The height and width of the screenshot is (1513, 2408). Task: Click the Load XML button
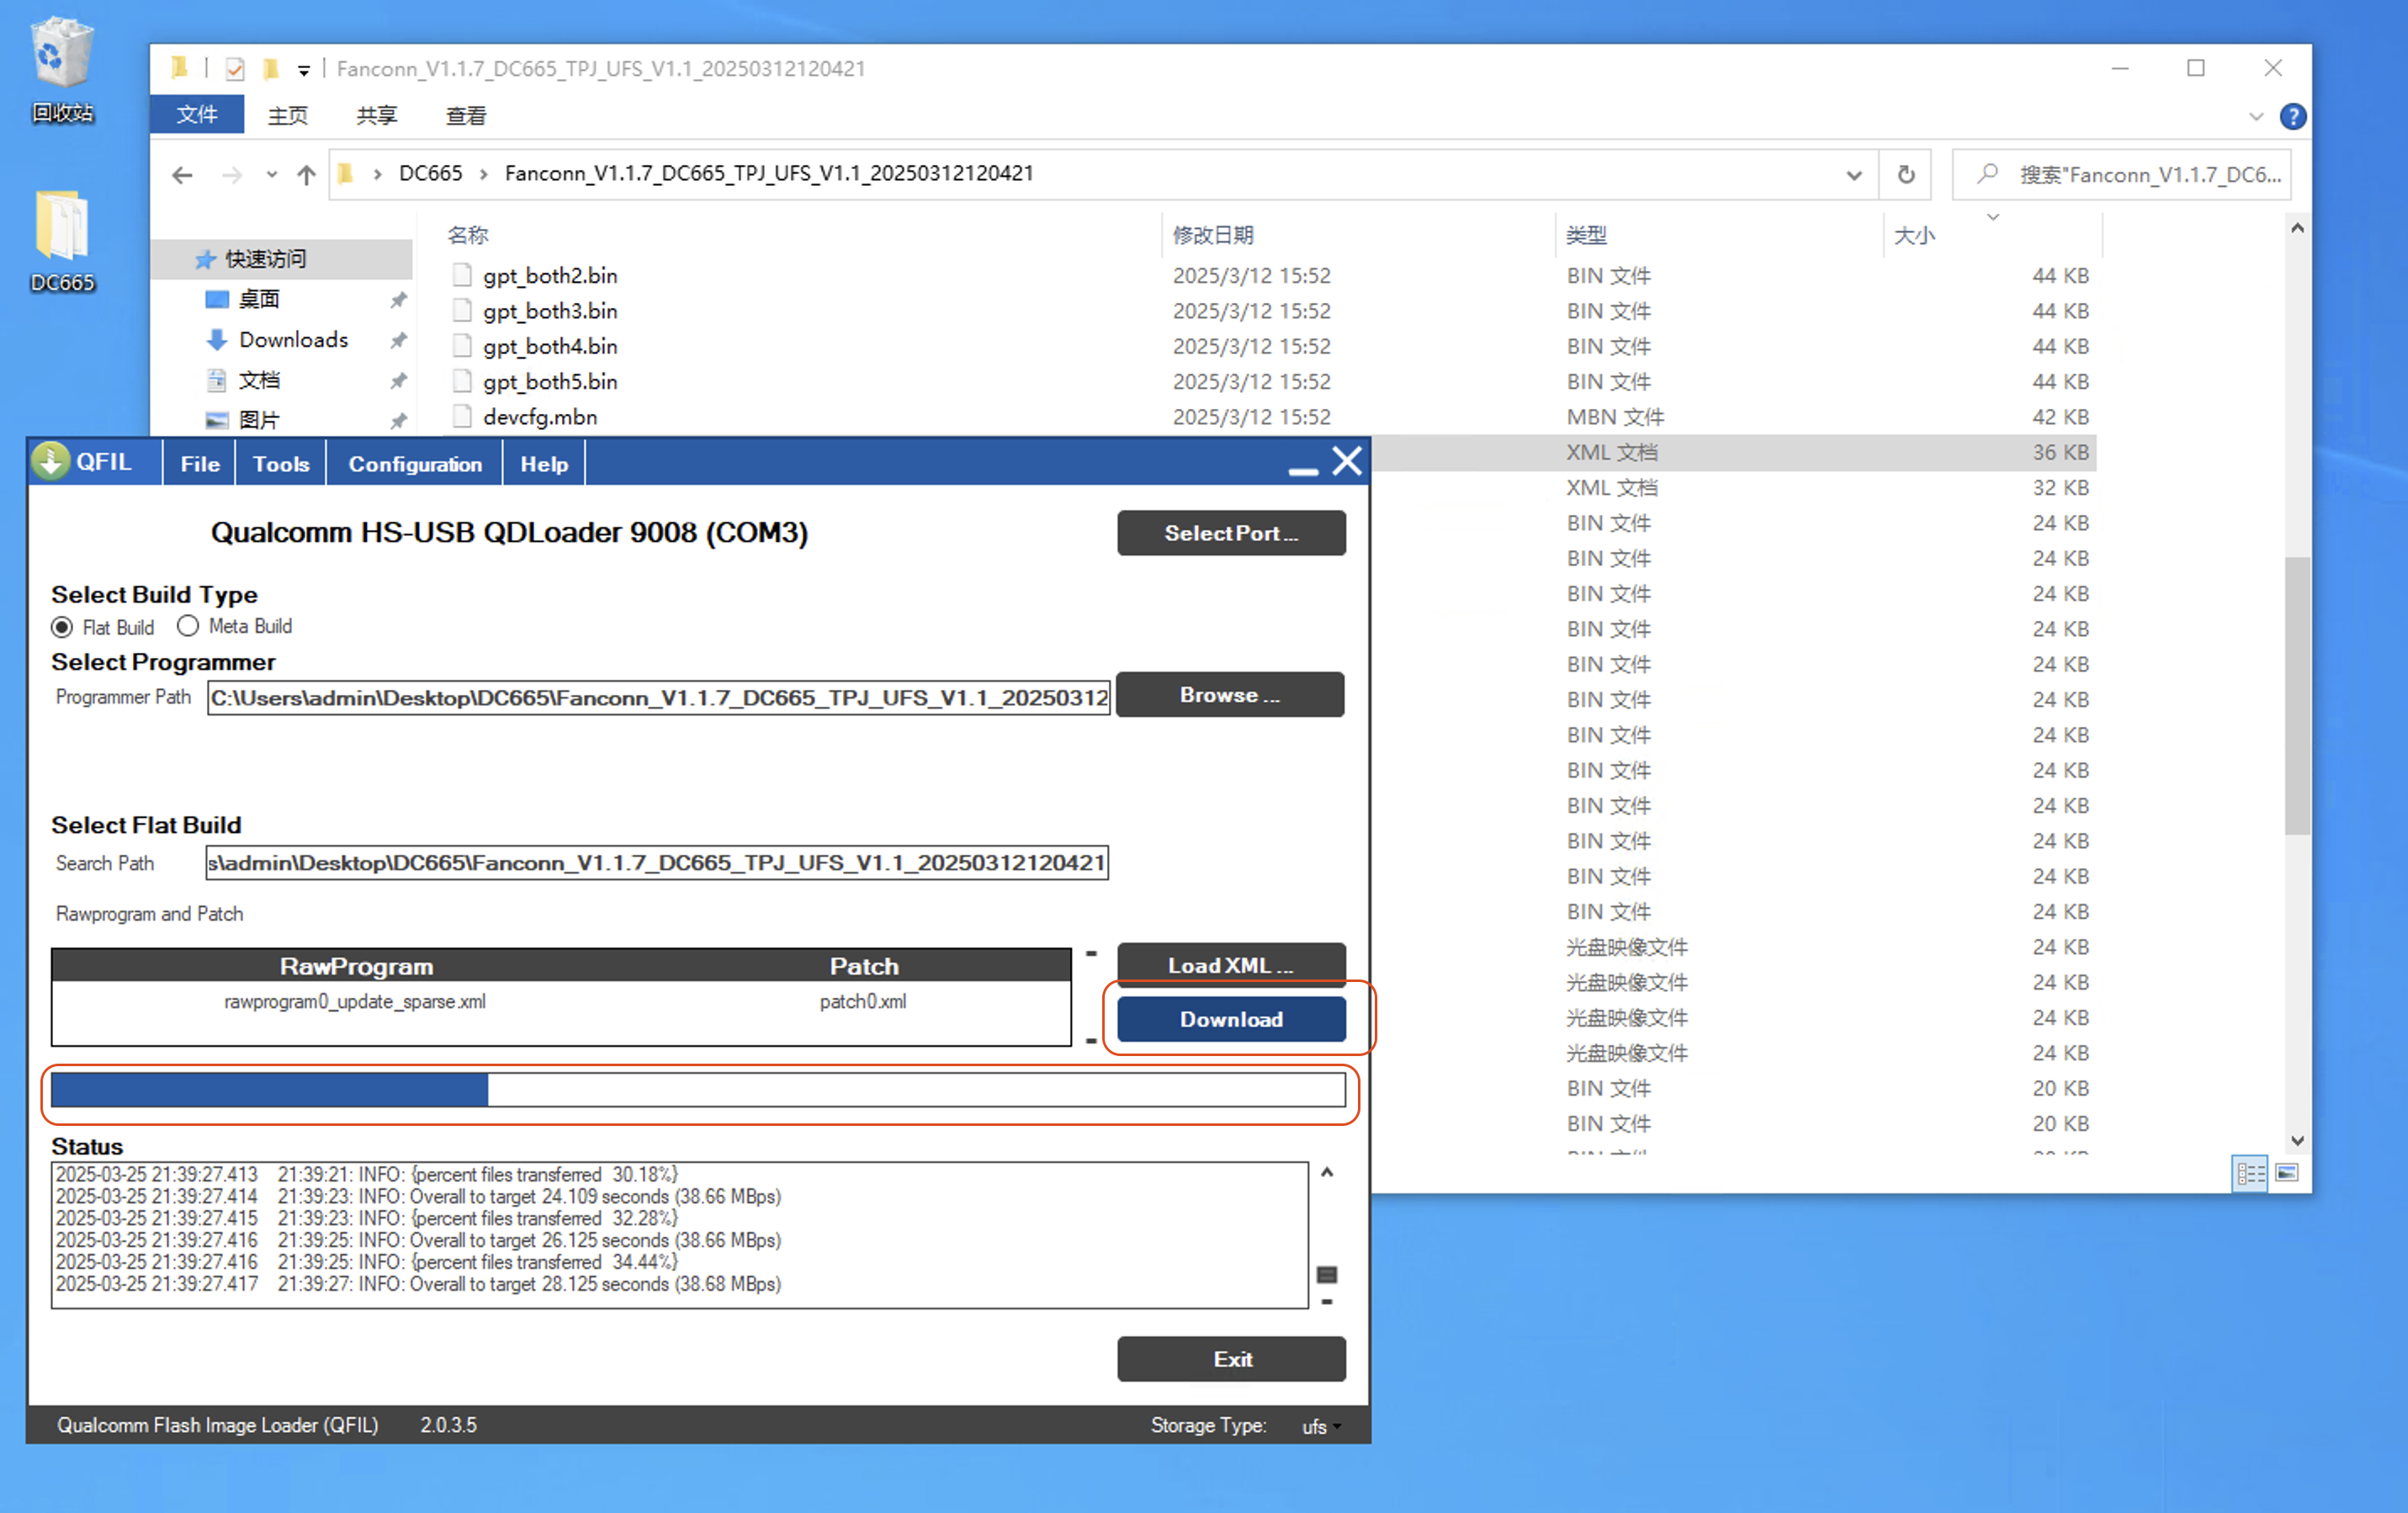[x=1230, y=965]
